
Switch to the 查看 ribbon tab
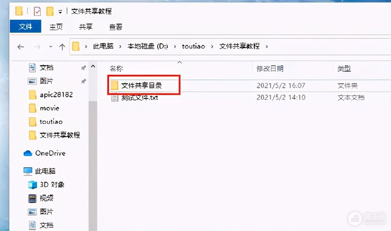(x=116, y=27)
